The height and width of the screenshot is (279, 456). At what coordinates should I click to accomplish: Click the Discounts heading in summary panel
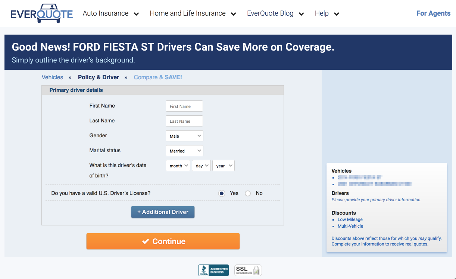click(x=344, y=213)
